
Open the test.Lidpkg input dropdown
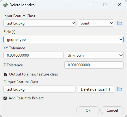pyautogui.click(x=39, y=23)
